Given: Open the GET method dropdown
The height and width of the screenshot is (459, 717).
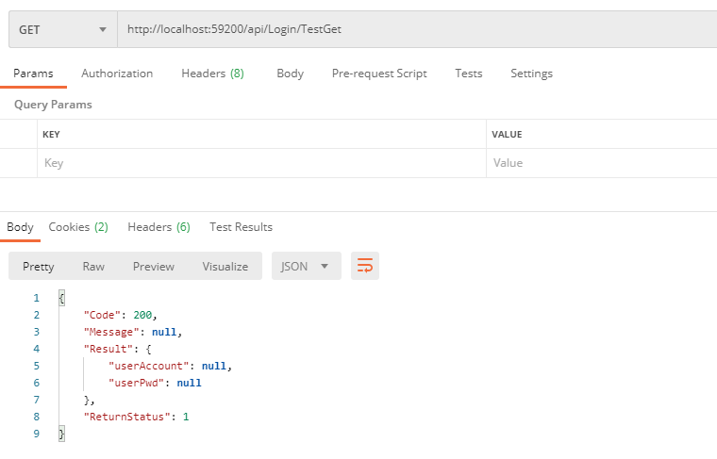Looking at the screenshot, I should (62, 29).
